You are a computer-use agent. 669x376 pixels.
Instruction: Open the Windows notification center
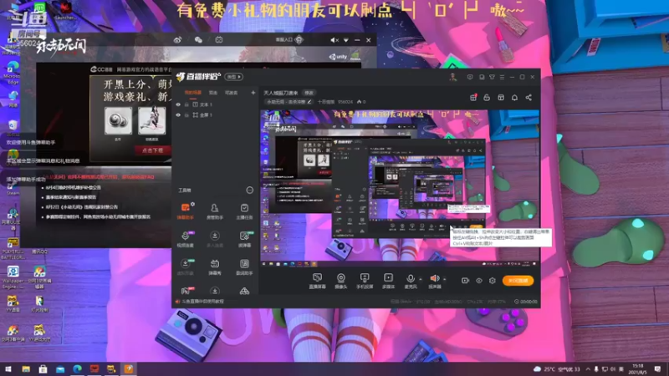coord(657,368)
